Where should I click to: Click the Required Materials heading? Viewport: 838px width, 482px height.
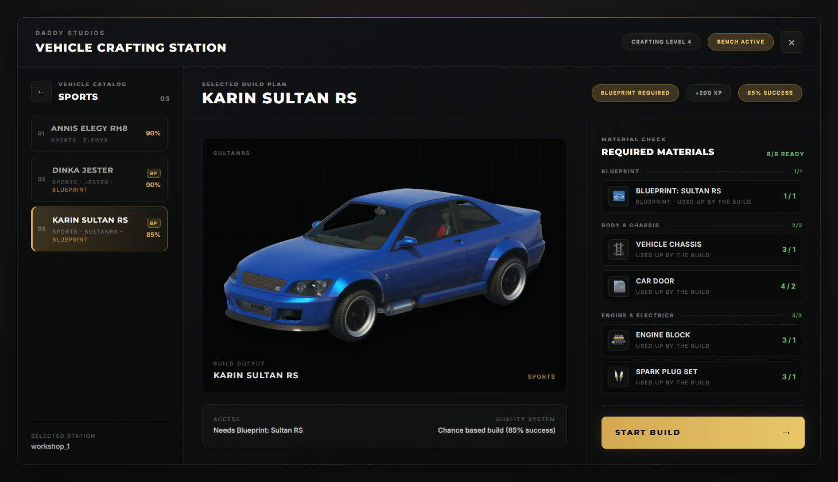(x=658, y=152)
